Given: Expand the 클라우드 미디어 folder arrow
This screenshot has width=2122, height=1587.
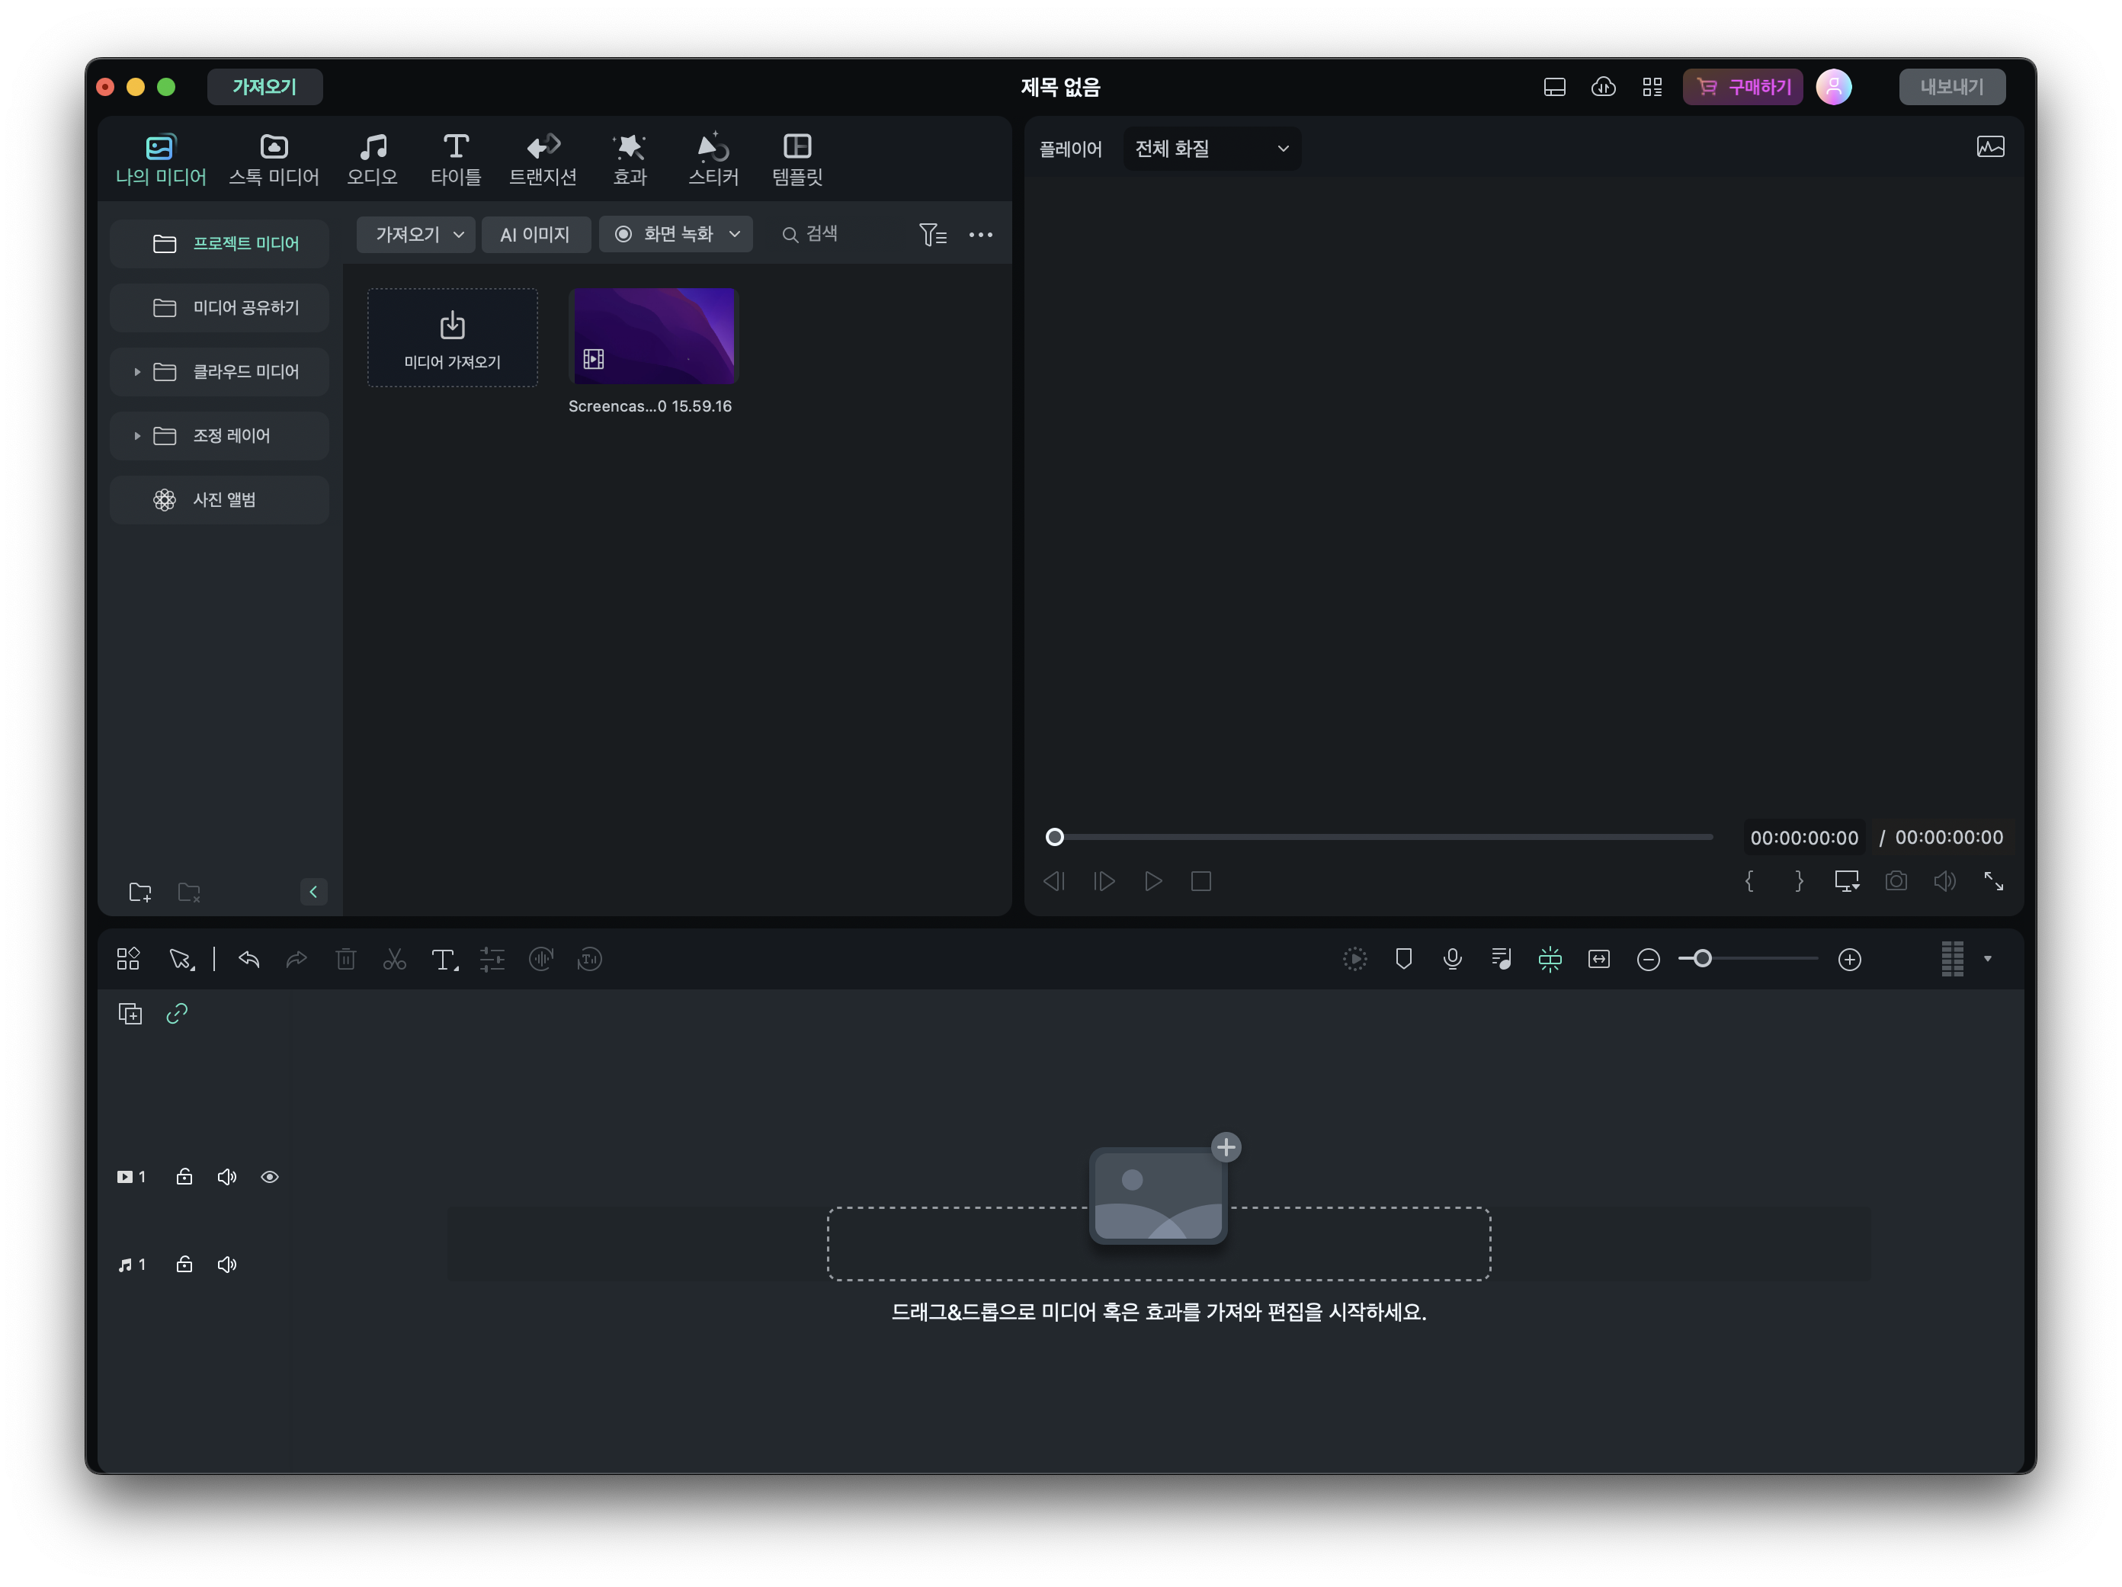Looking at the screenshot, I should [x=137, y=372].
